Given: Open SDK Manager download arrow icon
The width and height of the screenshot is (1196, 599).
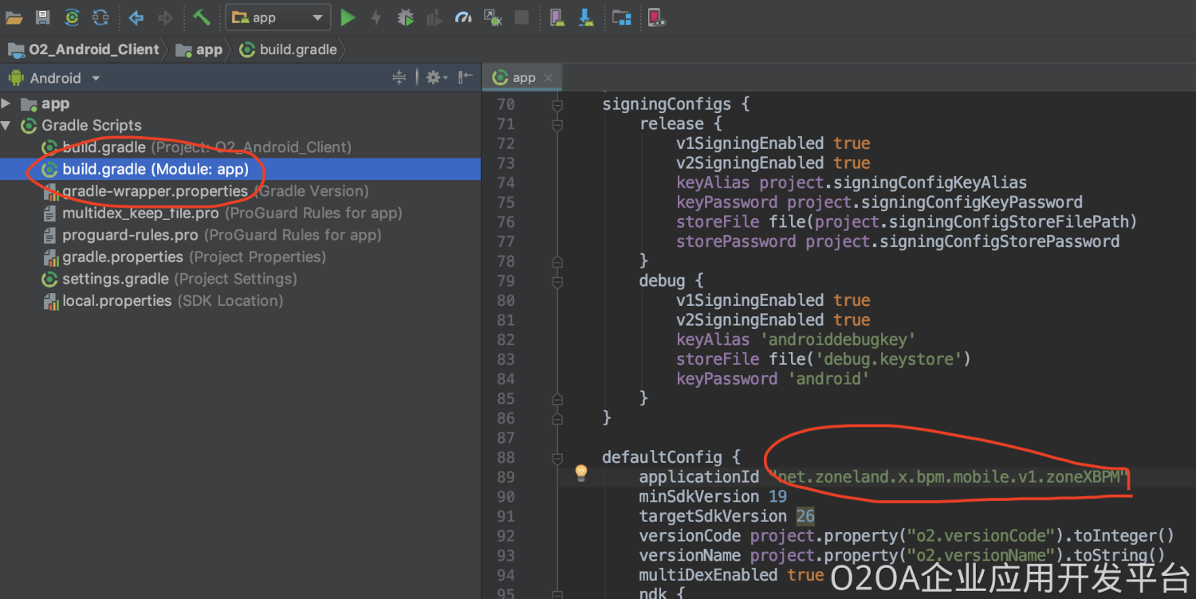Looking at the screenshot, I should [x=586, y=18].
